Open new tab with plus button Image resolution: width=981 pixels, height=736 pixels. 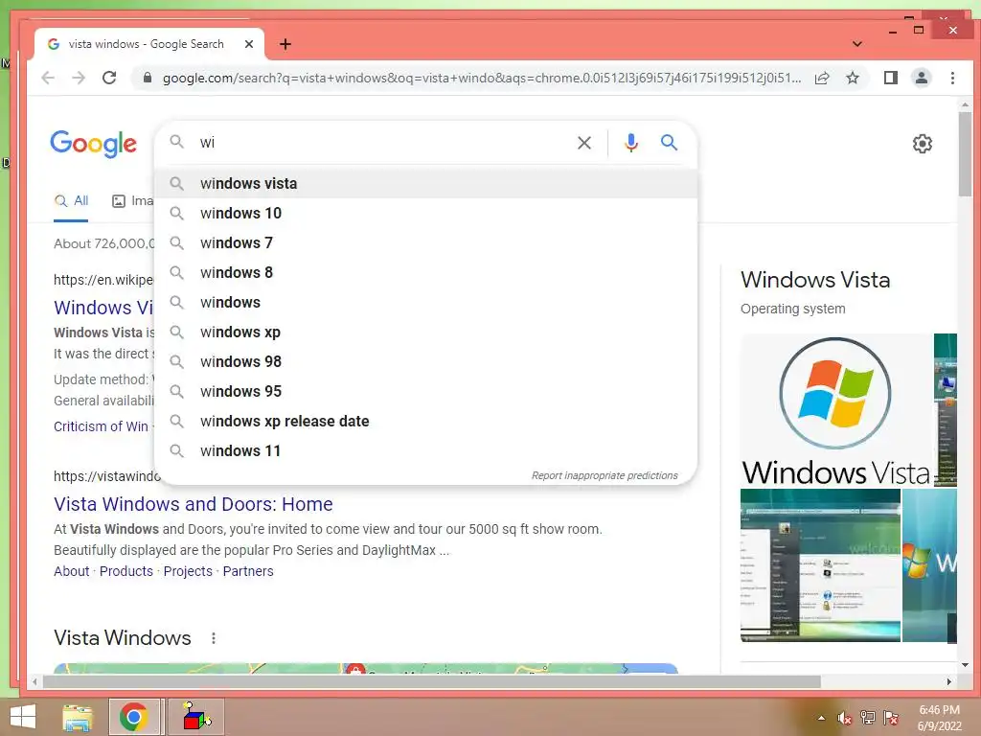click(x=285, y=44)
